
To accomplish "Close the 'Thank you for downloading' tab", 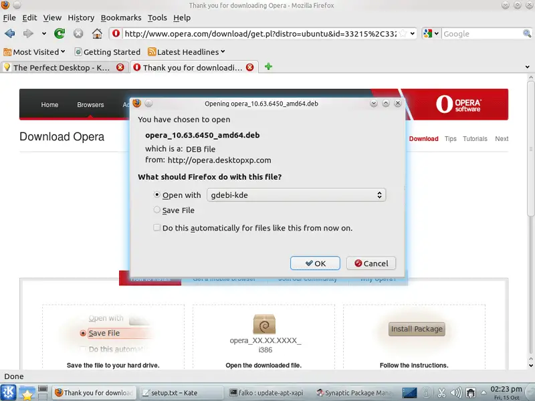I will 249,68.
